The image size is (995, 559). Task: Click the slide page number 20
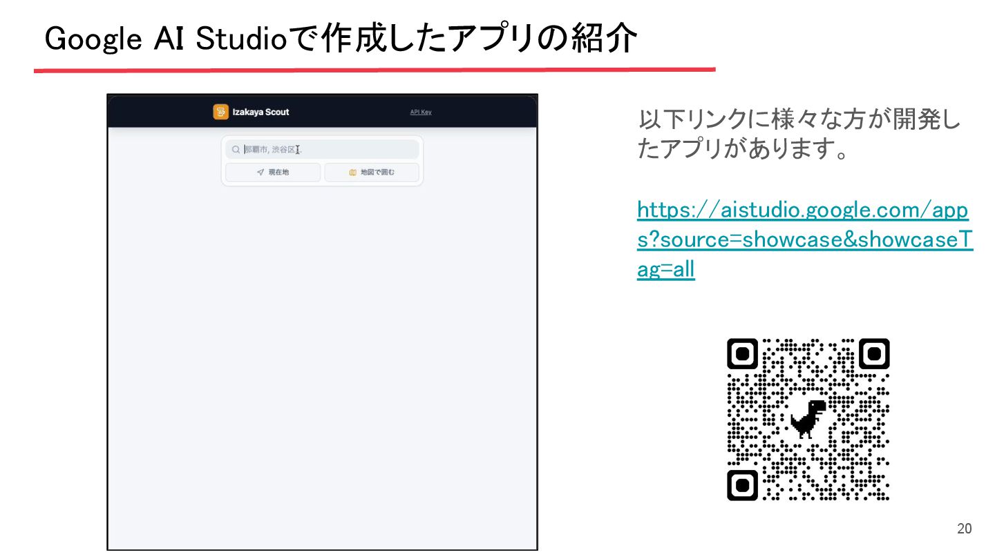tap(964, 529)
